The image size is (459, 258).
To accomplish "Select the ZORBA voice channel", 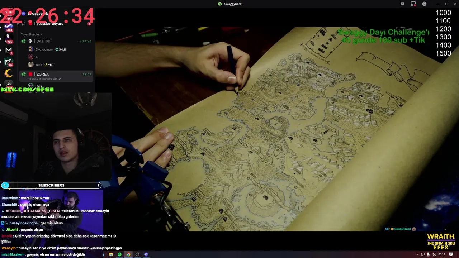I will click(57, 76).
